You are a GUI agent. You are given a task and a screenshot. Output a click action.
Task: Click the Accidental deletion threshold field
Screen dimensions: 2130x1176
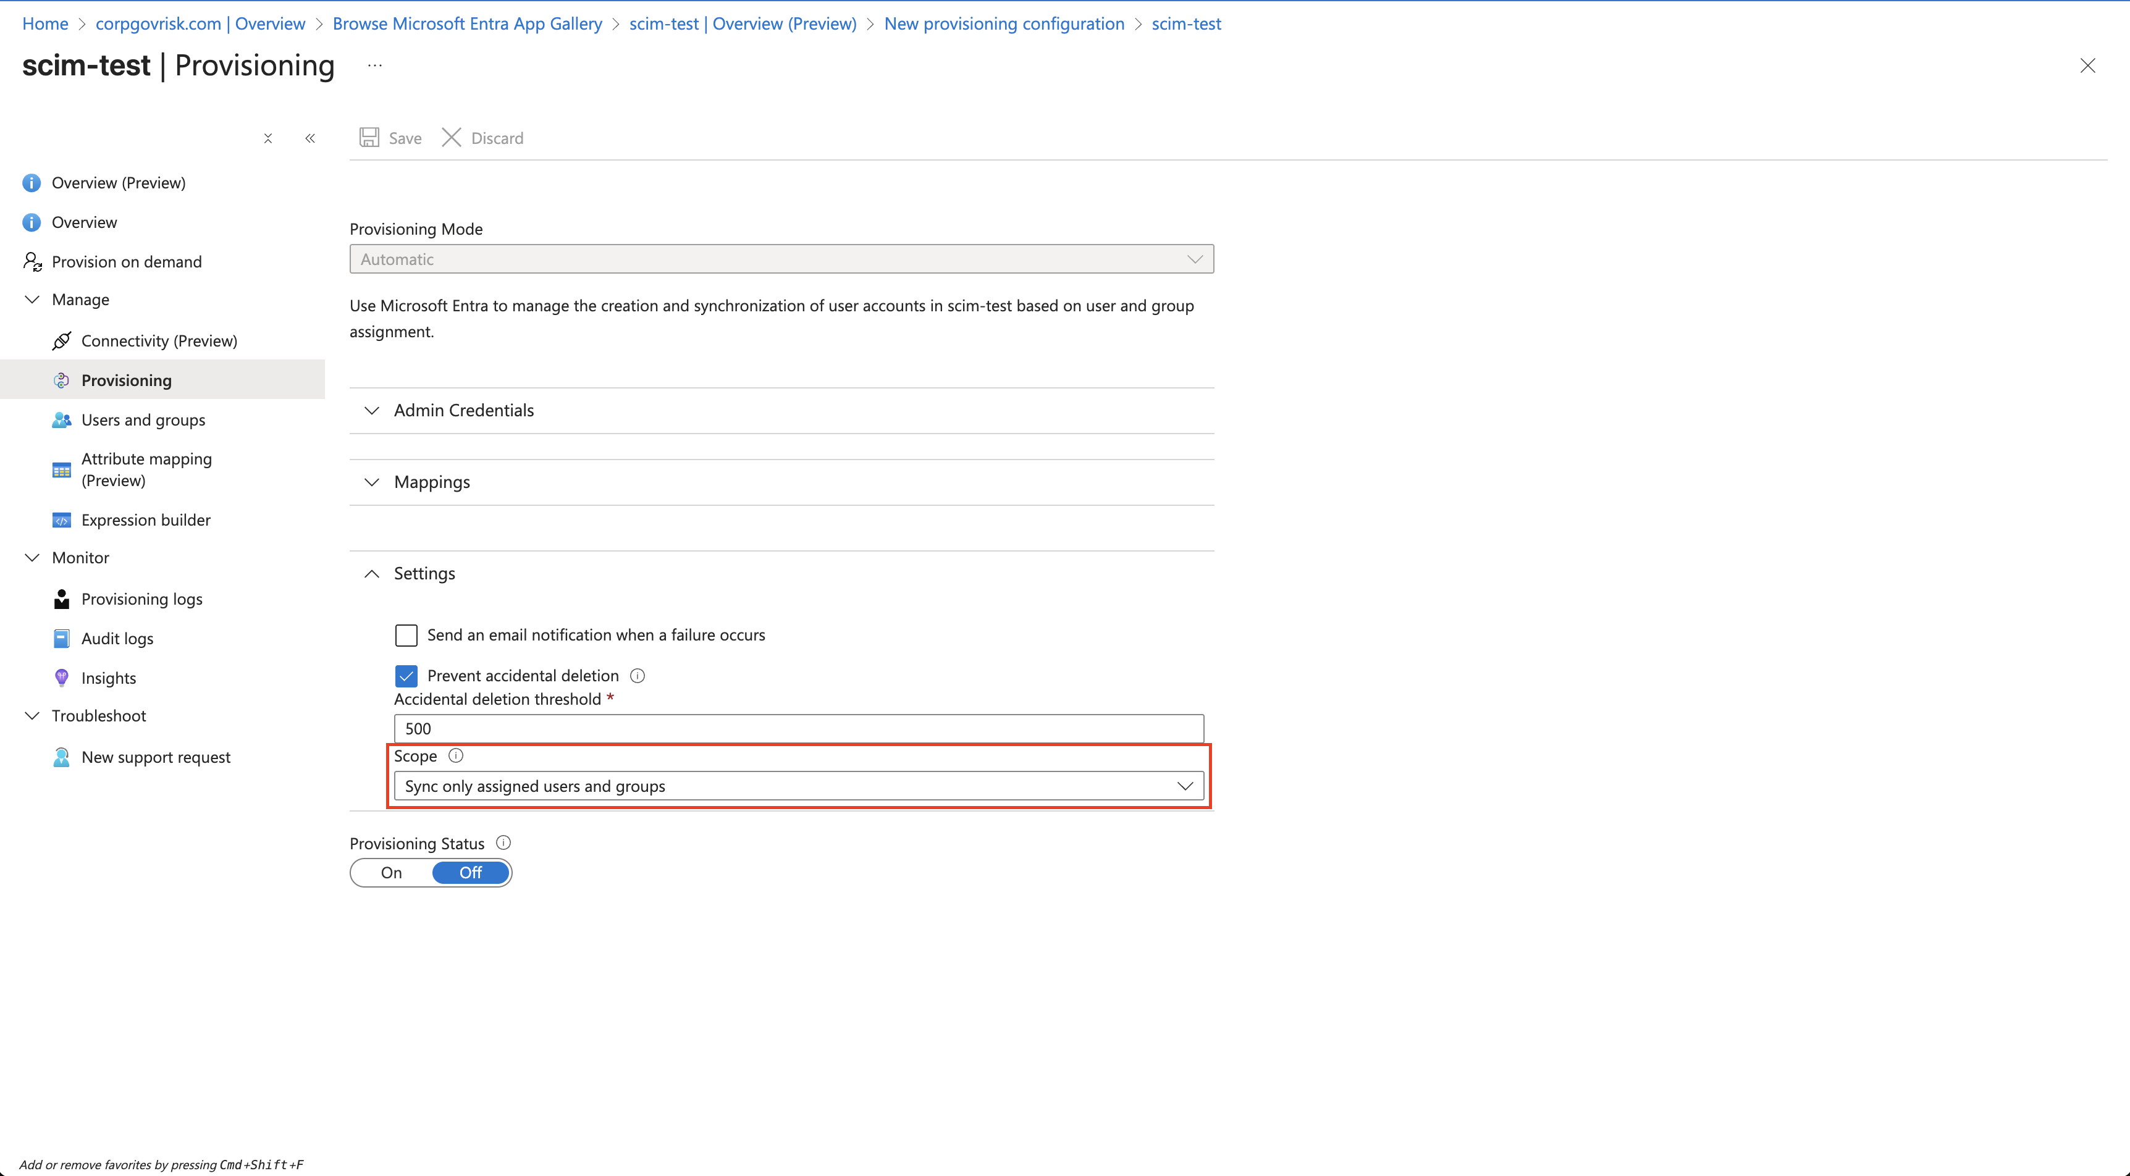coord(798,729)
